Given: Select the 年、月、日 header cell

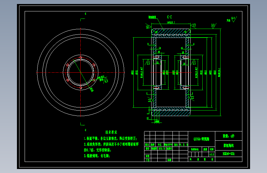Looking at the screenshot, I should [x=184, y=145].
